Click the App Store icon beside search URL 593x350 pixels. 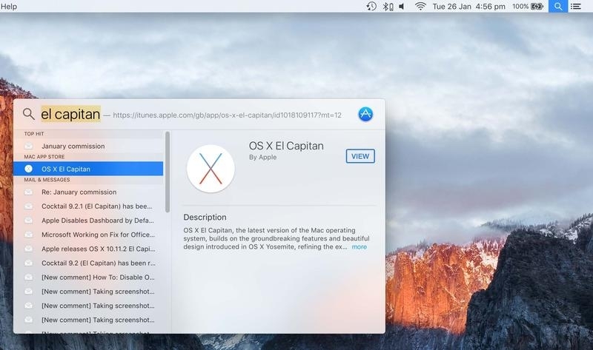point(365,114)
